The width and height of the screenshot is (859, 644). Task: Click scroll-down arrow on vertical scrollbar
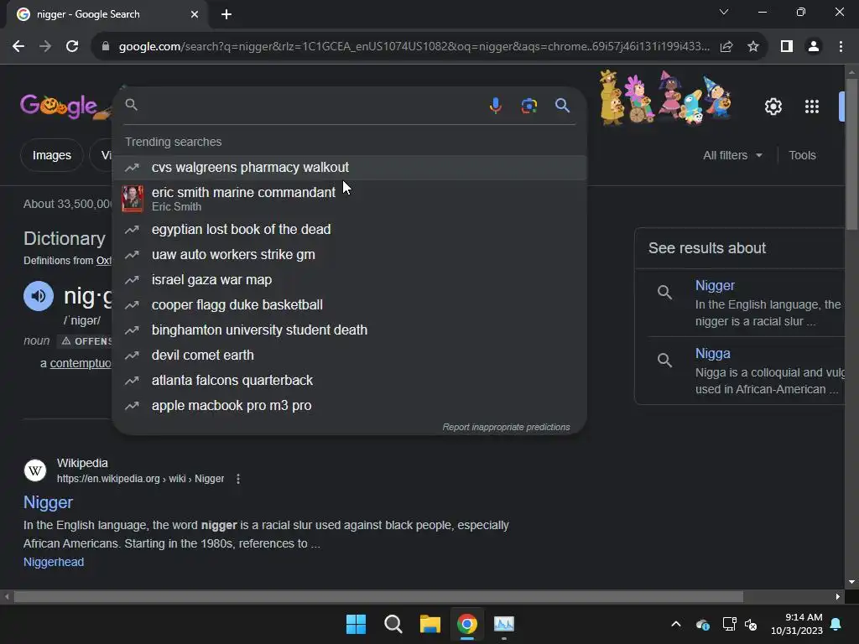point(851,582)
